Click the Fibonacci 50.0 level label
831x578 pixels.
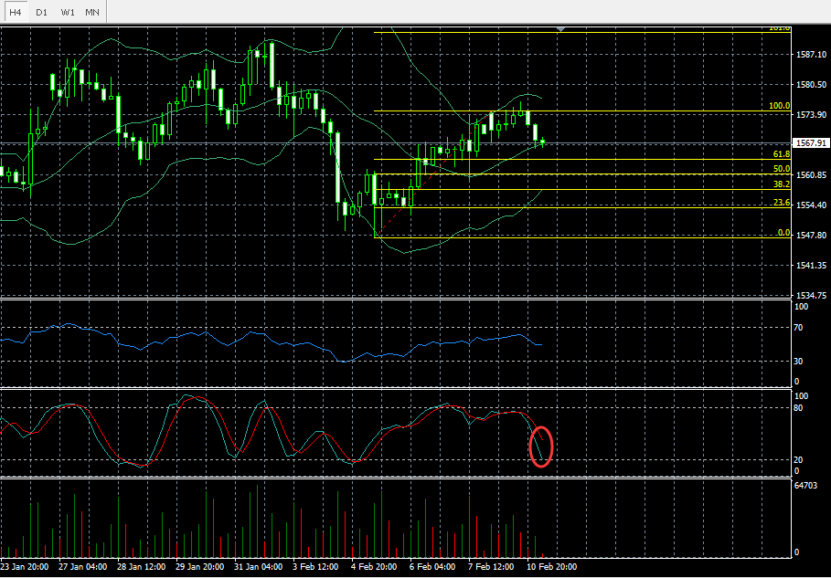click(x=782, y=169)
